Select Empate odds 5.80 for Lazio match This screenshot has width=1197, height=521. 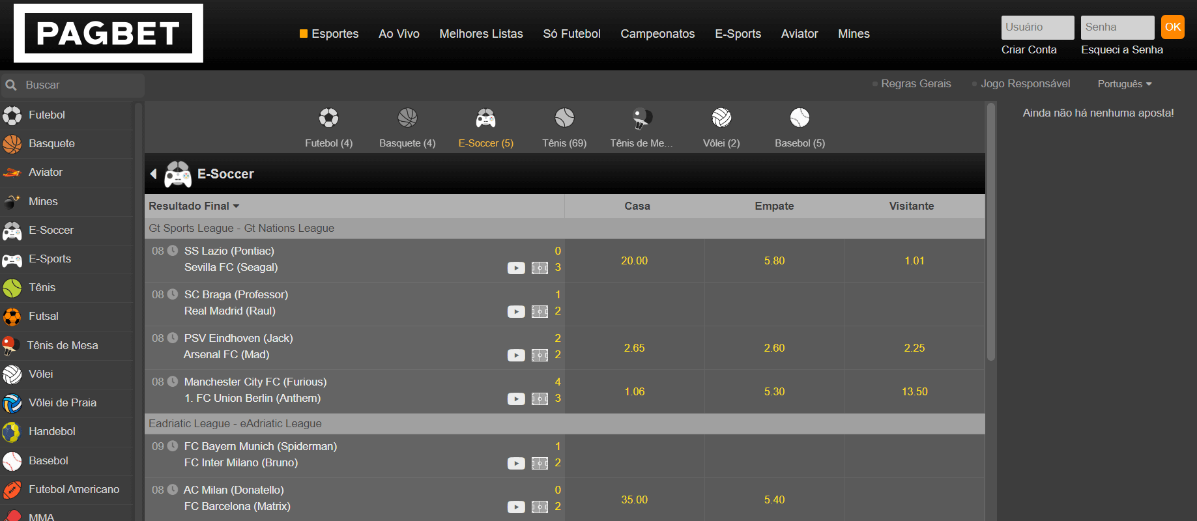774,260
